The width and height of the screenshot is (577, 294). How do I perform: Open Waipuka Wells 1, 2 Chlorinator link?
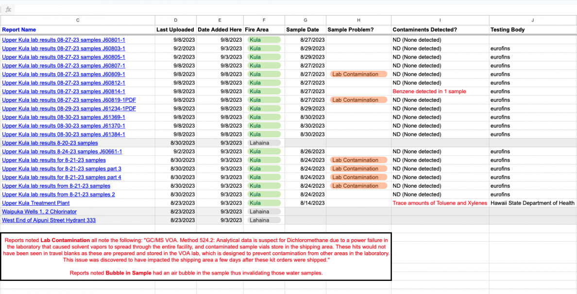click(39, 212)
